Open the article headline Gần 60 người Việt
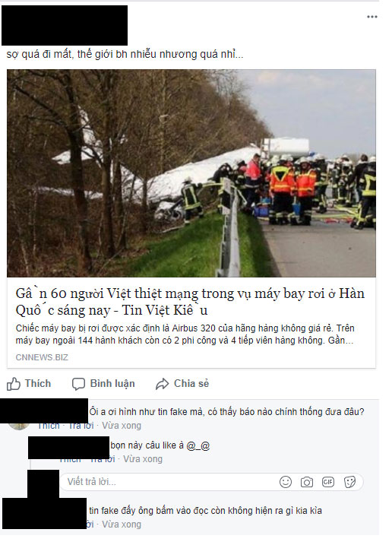The width and height of the screenshot is (392, 542). [190, 302]
